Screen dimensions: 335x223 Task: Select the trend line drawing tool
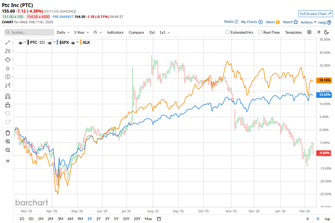coord(8,43)
